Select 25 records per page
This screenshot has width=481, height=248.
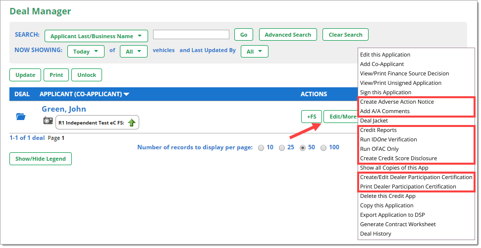coord(282,148)
